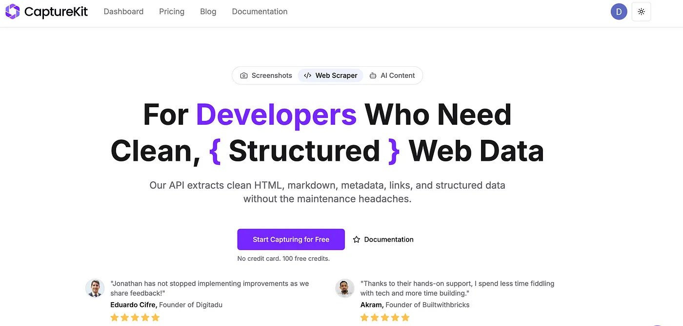Click the star icon beside Documentation
Image resolution: width=683 pixels, height=326 pixels.
click(x=357, y=240)
